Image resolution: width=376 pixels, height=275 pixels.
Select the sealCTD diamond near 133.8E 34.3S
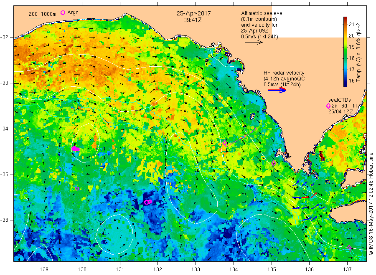point(225,142)
